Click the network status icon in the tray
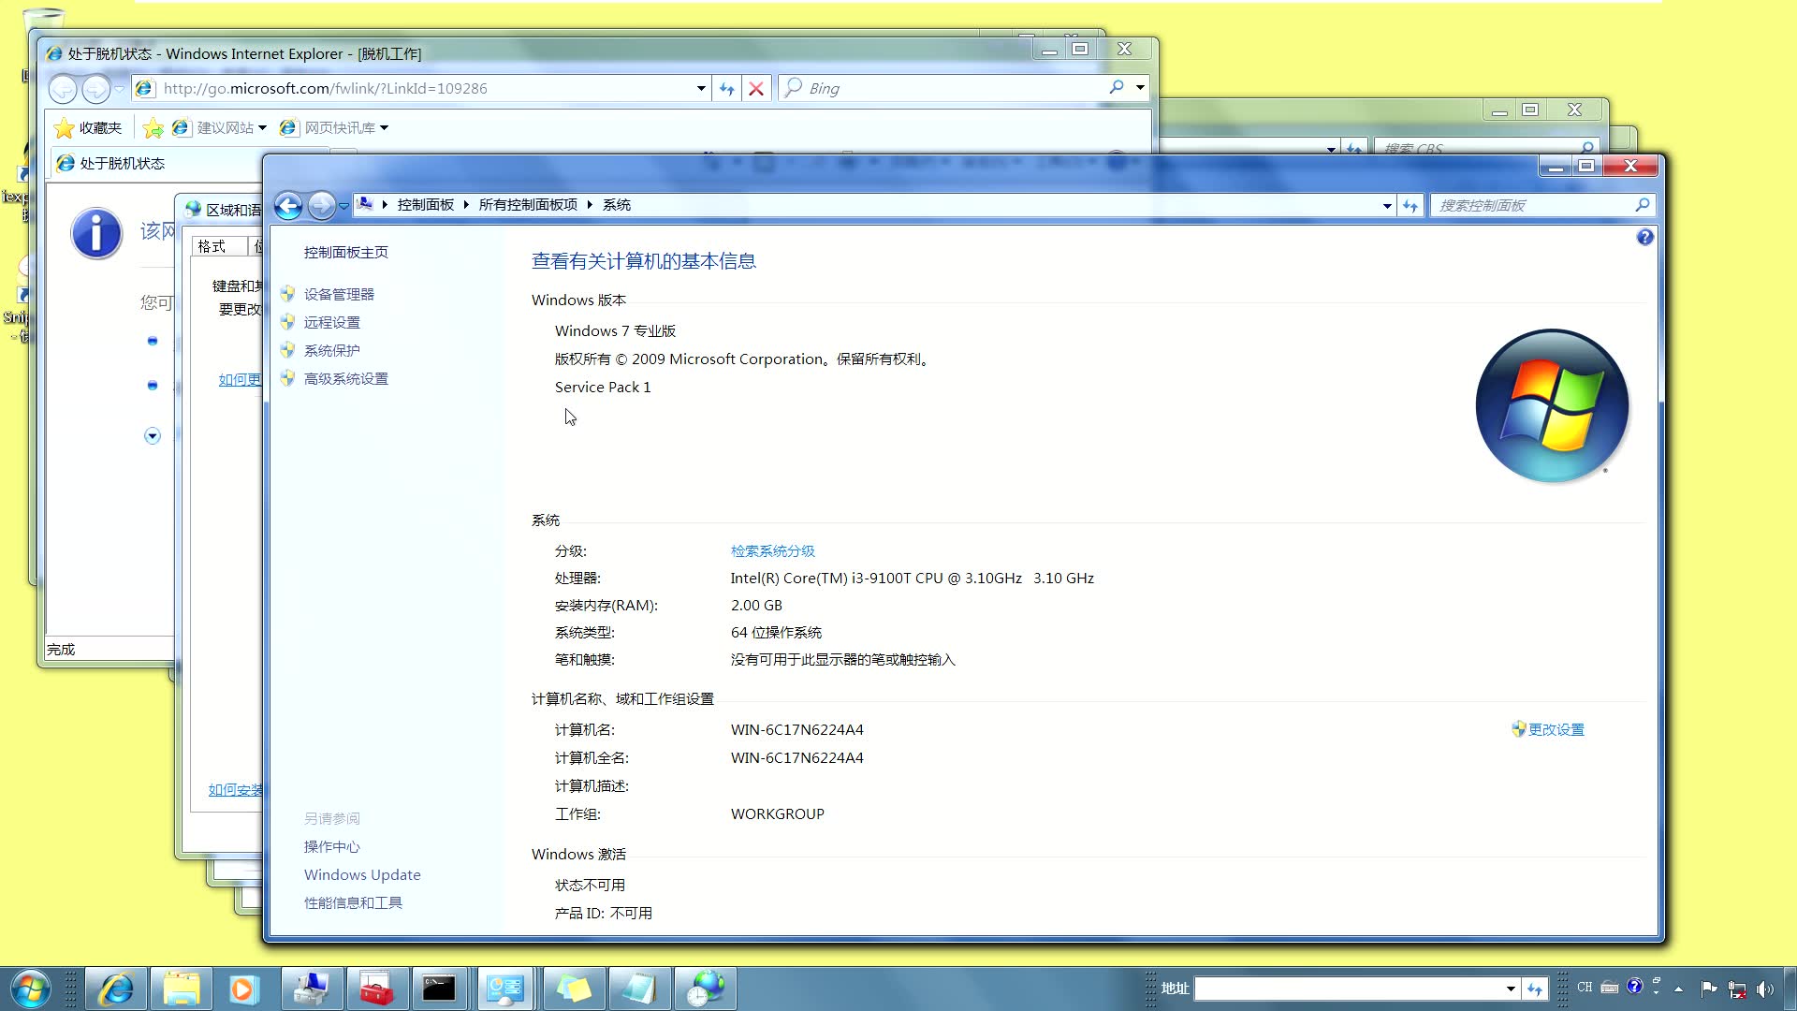 (x=1738, y=989)
